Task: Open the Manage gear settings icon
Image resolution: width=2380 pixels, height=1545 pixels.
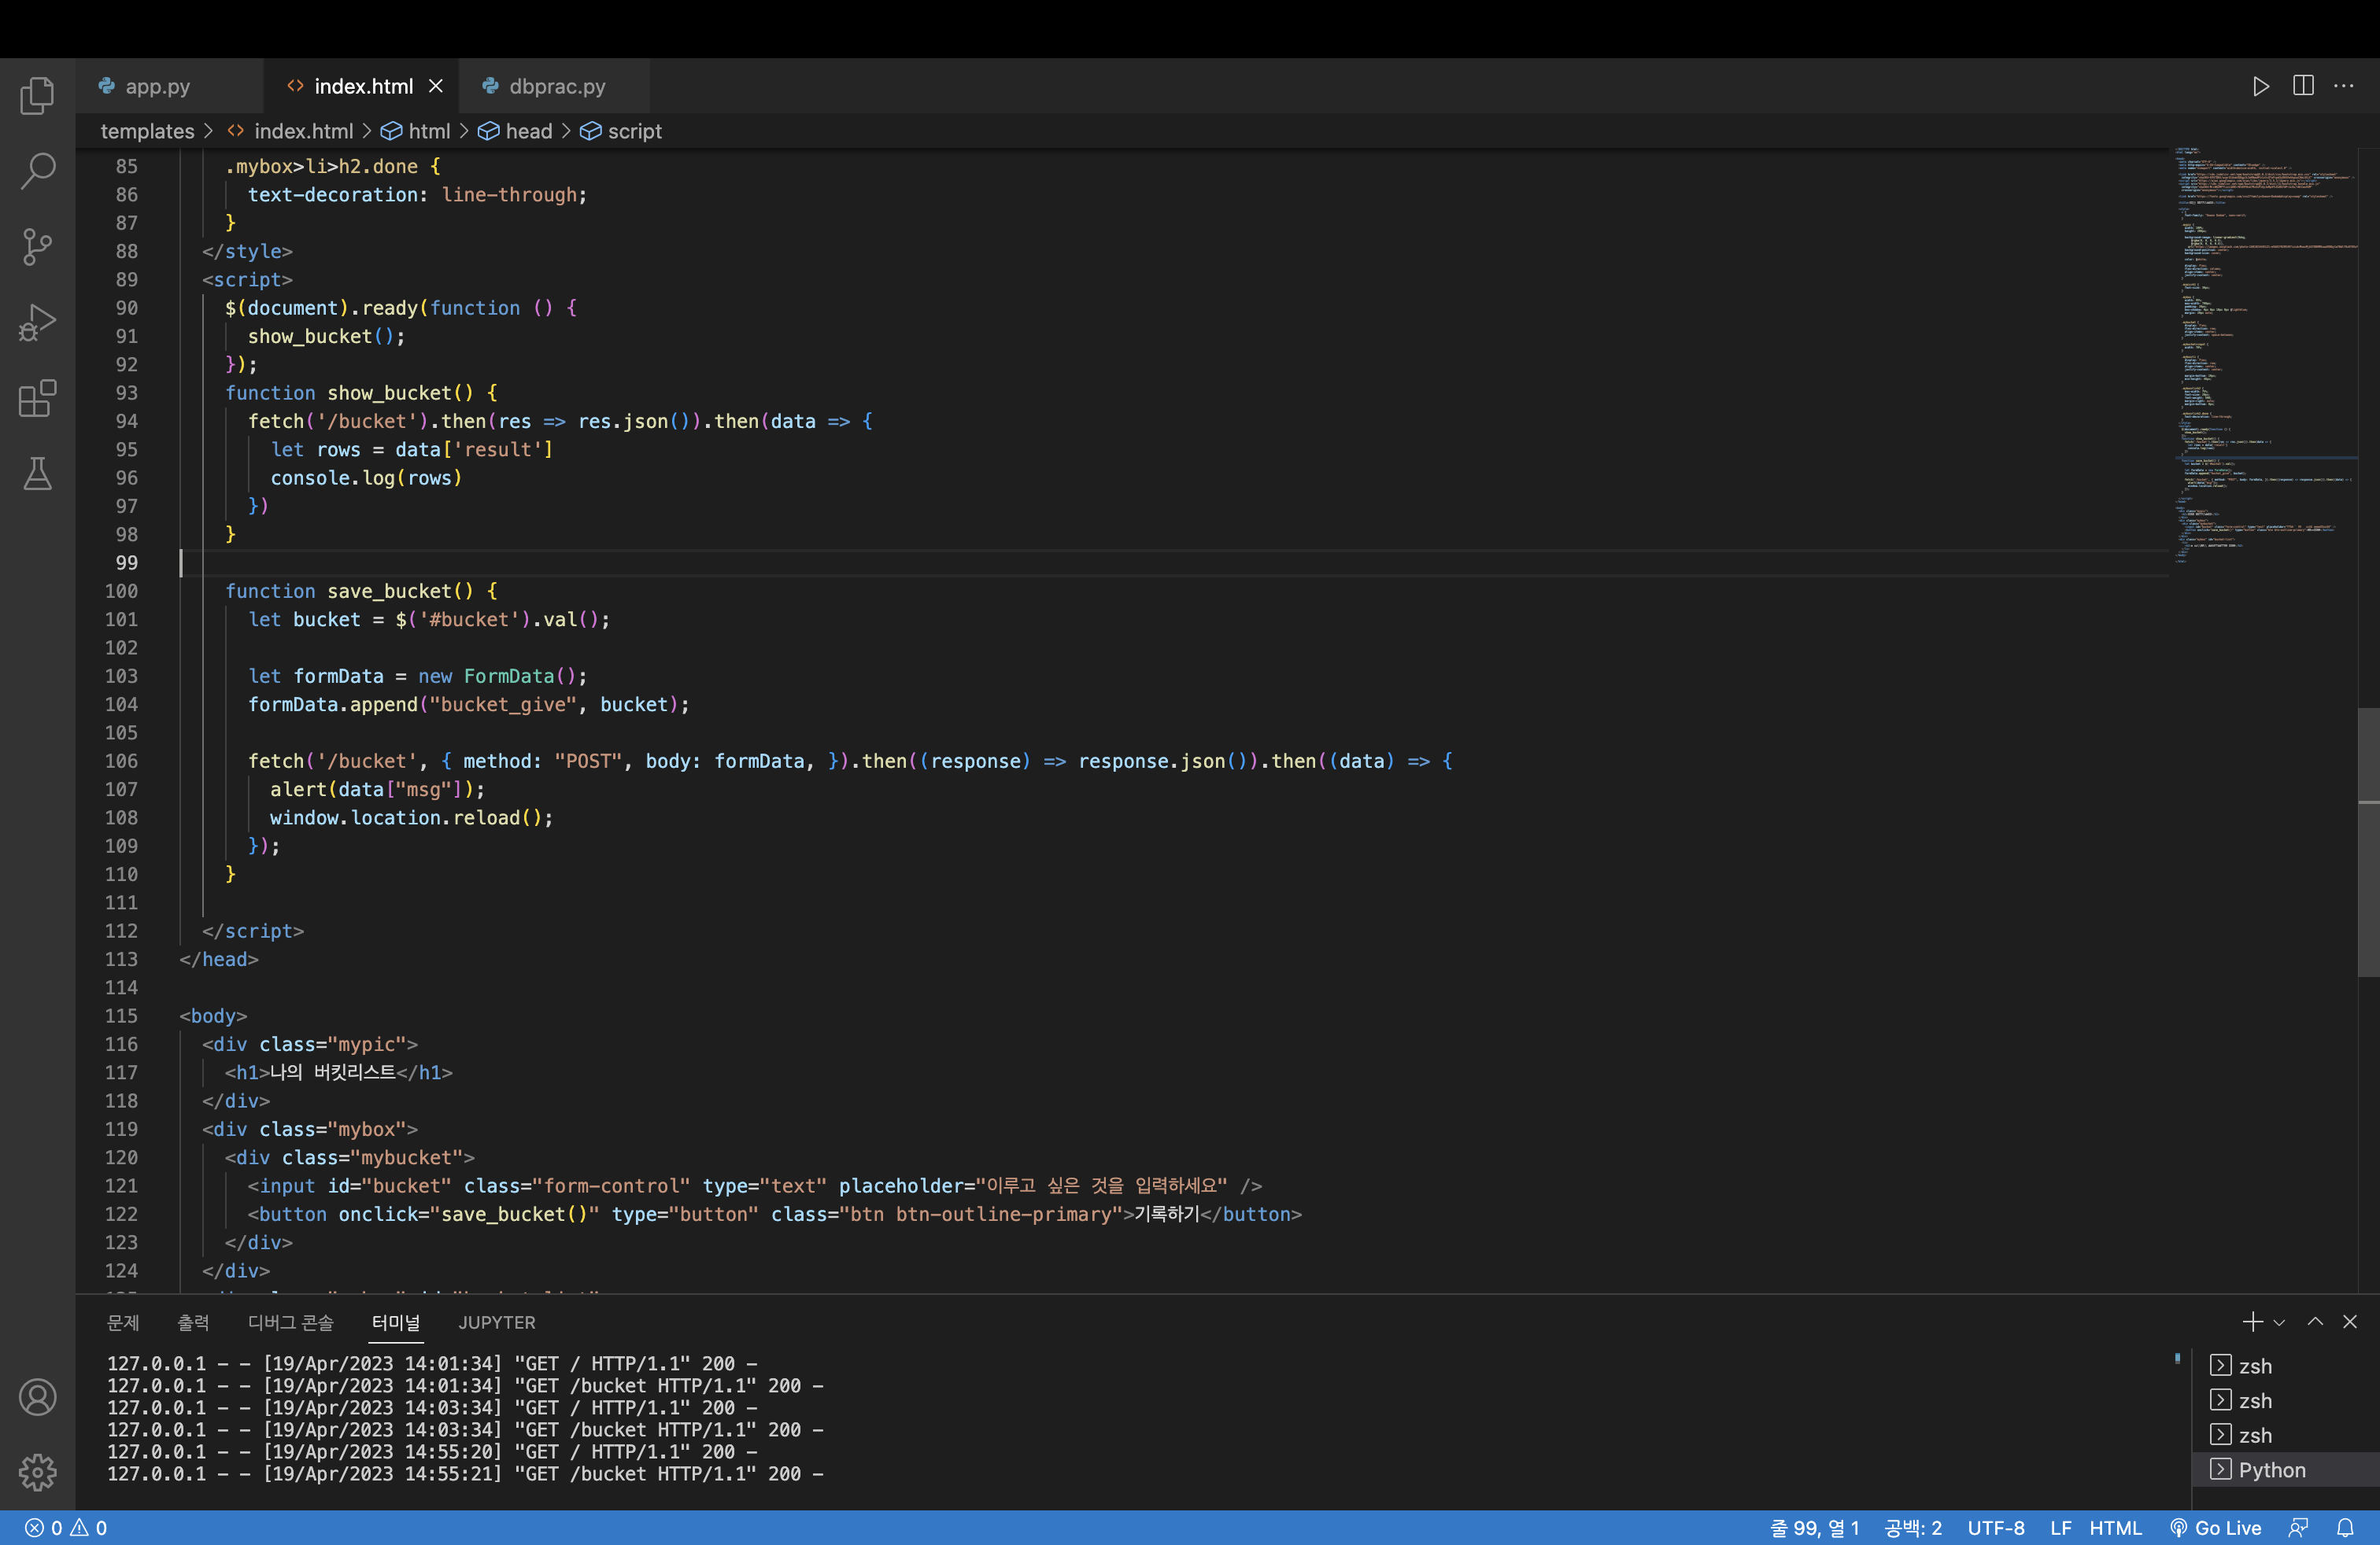Action: (38, 1471)
